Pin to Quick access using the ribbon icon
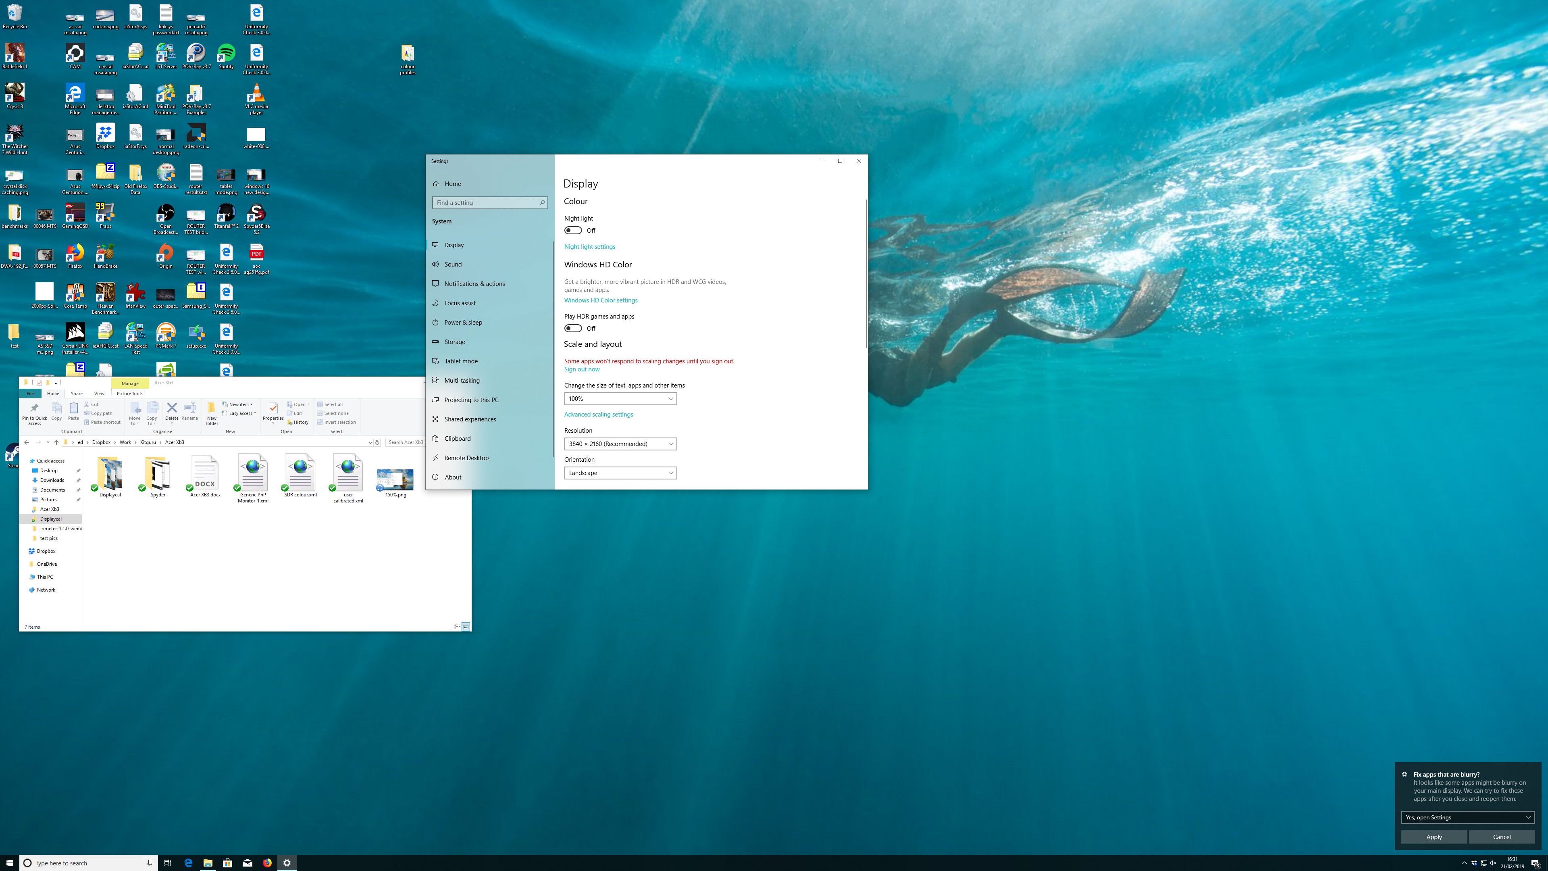 [x=34, y=414]
